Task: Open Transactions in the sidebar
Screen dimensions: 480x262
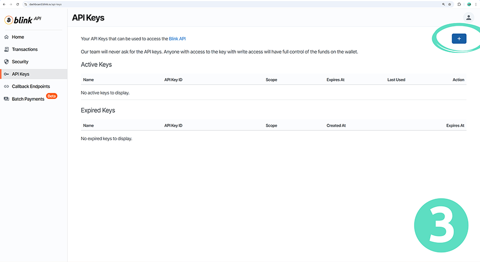Action: (24, 49)
